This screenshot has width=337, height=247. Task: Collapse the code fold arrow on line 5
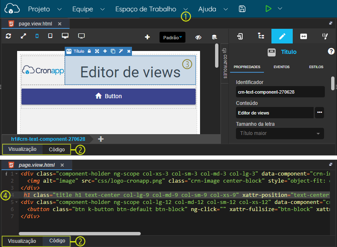tap(17, 202)
